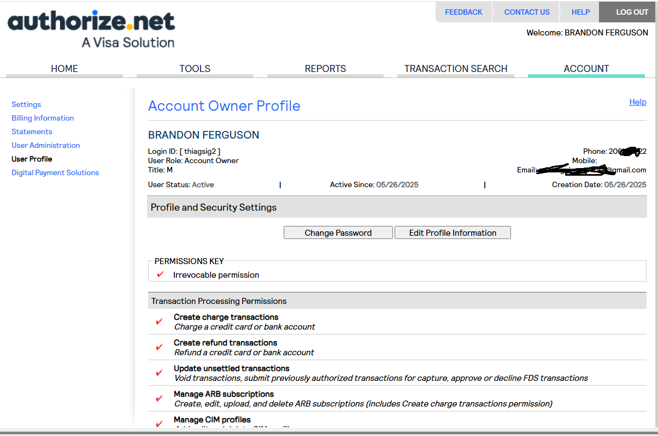The image size is (658, 436).
Task: Open User Administration page
Action: [46, 145]
